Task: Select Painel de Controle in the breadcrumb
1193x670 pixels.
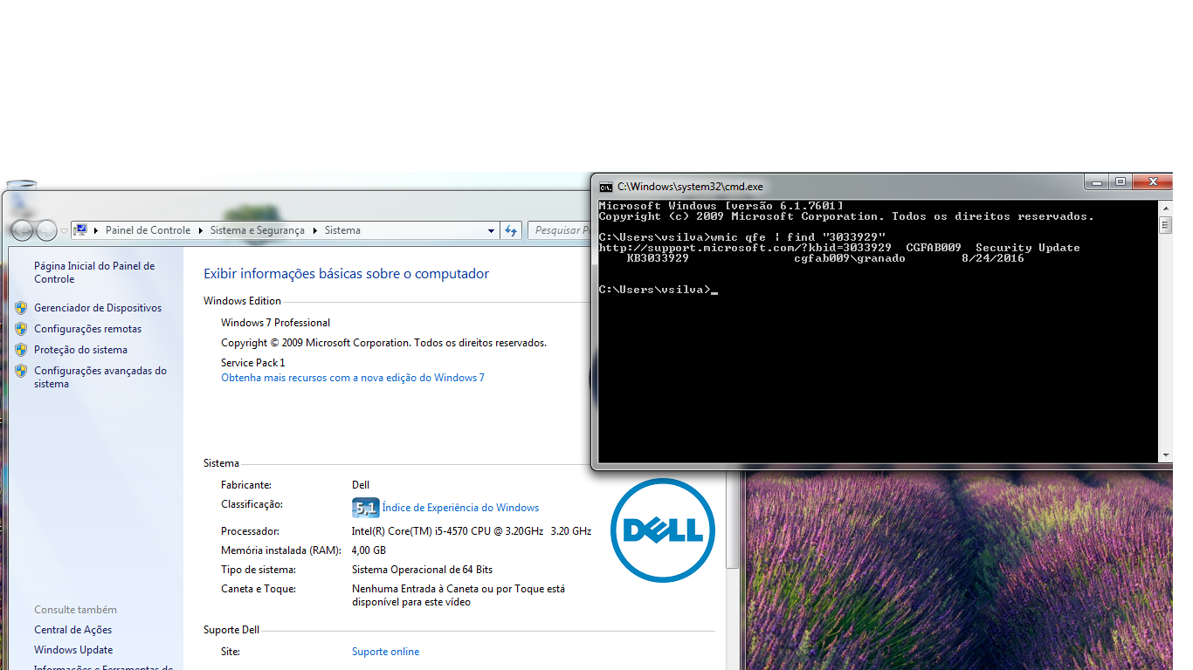Action: tap(148, 230)
